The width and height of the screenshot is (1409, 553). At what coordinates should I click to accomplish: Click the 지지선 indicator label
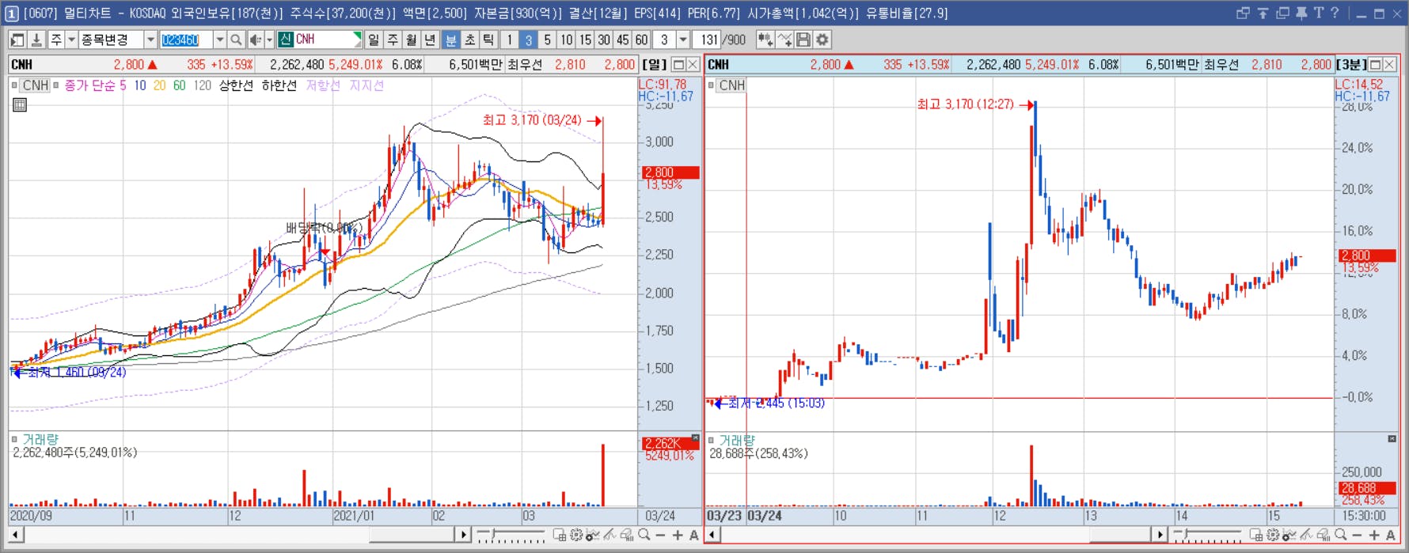366,85
